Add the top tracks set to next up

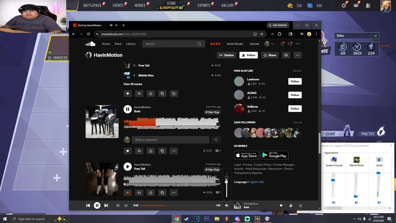coord(174,94)
